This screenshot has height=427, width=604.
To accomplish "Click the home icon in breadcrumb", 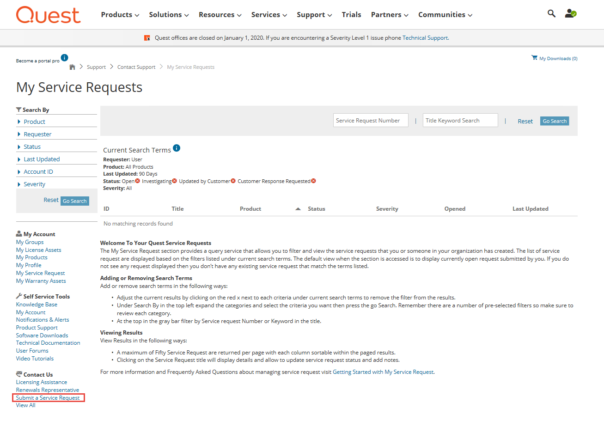I will pos(72,67).
